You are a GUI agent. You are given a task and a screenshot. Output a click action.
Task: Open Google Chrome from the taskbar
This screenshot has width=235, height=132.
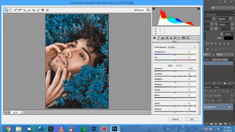(x=8, y=129)
